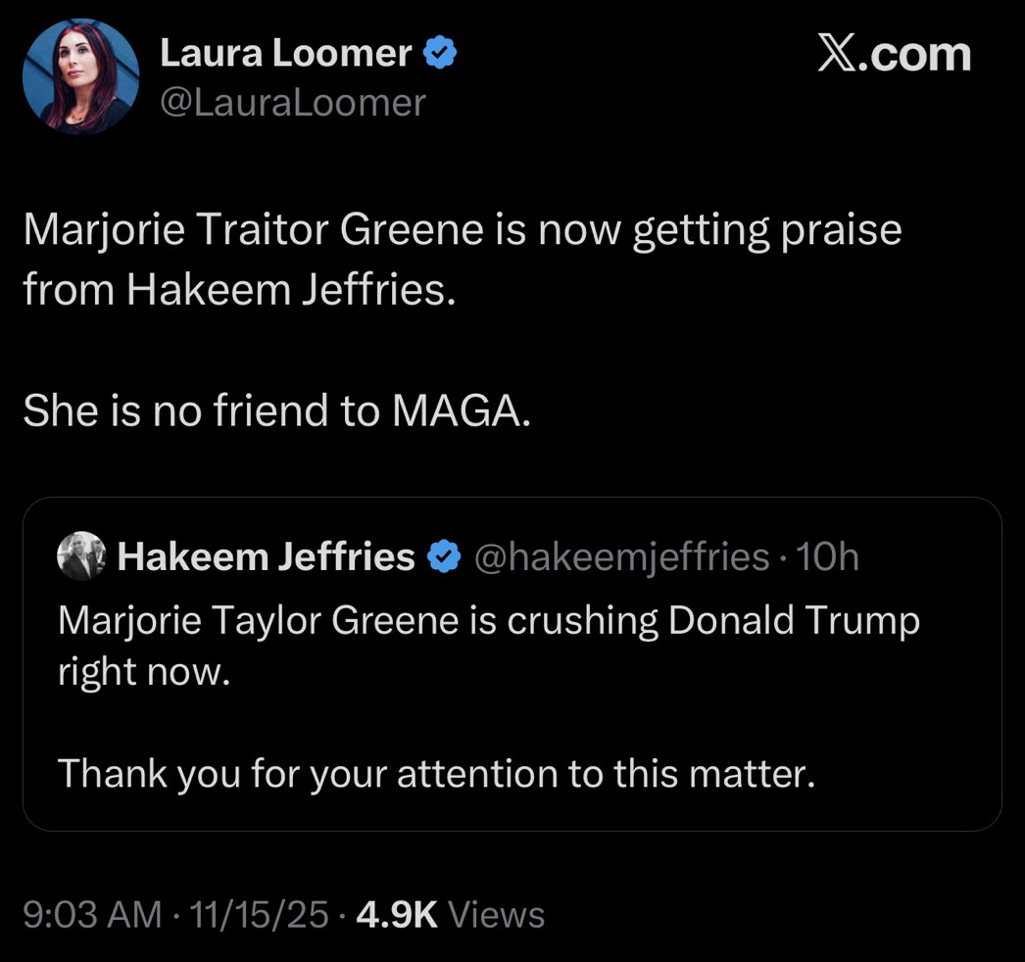Screen dimensions: 1025x962
Task: View the 4.9K Views count
Action: [x=450, y=915]
